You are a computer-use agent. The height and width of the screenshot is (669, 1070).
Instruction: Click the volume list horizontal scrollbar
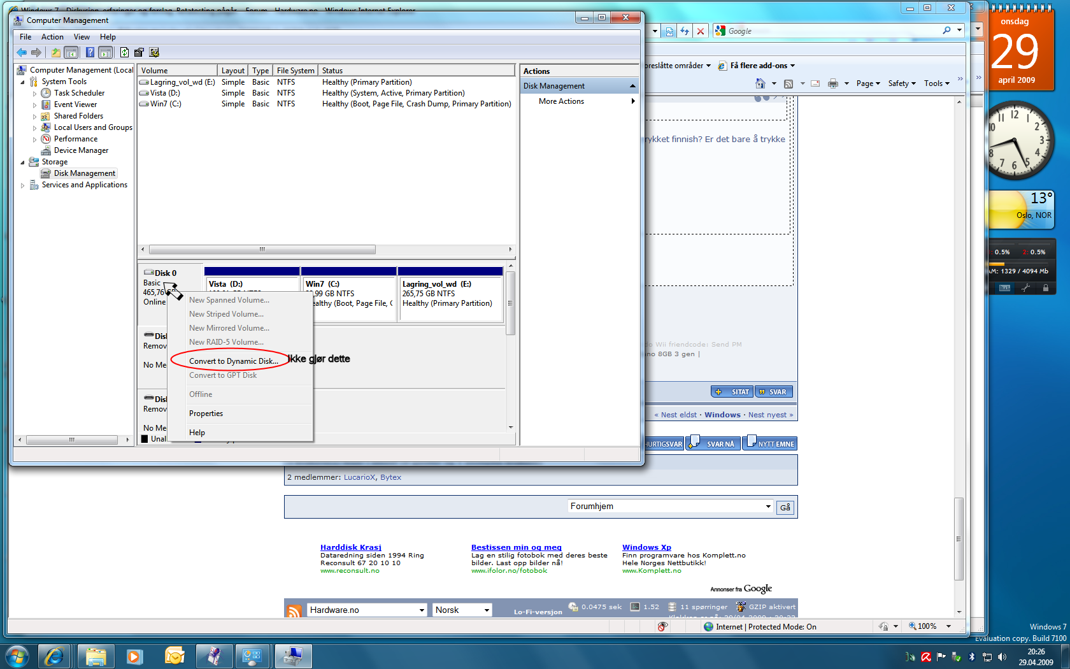[x=262, y=250]
